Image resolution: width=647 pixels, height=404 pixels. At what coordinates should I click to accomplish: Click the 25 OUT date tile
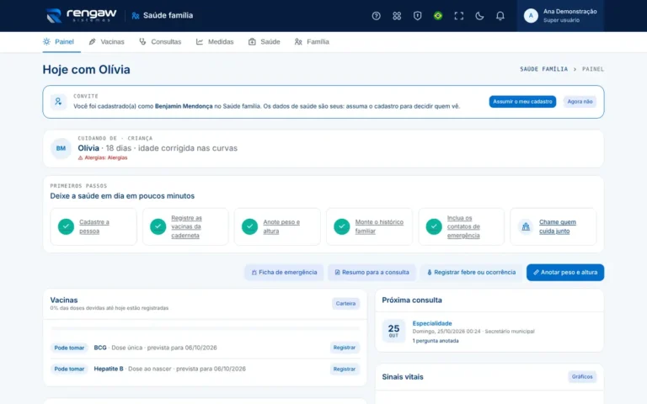click(x=393, y=332)
